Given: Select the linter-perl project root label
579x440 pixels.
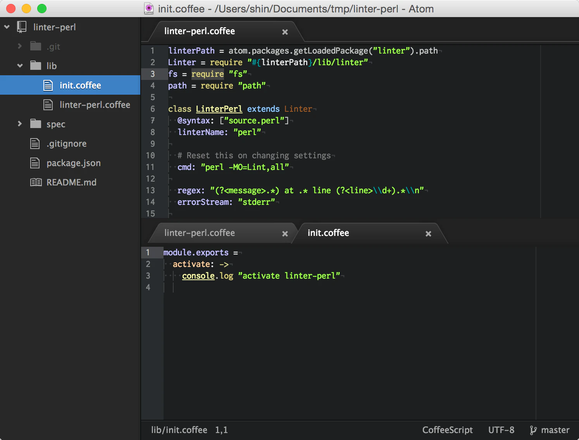Looking at the screenshot, I should (x=55, y=27).
